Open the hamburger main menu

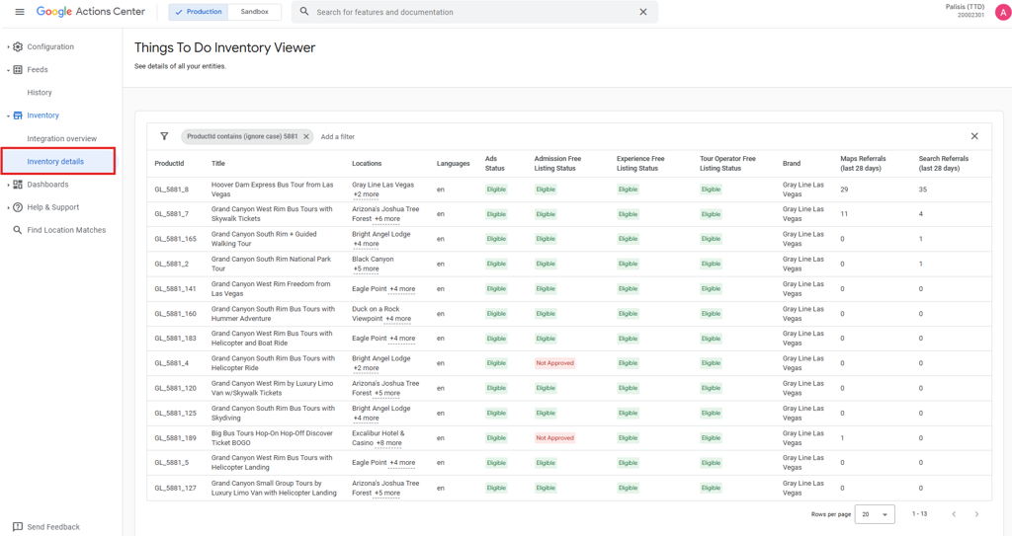coord(20,12)
